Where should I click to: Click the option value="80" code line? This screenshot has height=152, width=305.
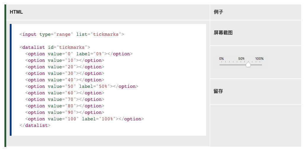click(65, 106)
